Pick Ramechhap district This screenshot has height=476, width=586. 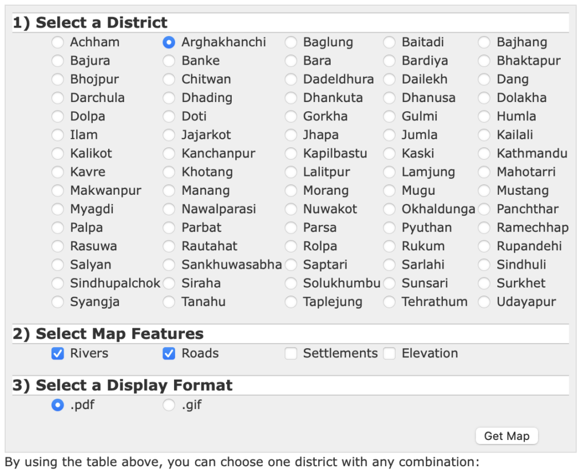click(484, 227)
